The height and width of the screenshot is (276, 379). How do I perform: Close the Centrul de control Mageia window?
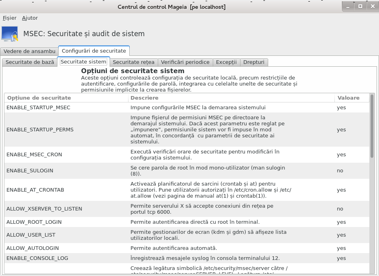click(373, 6)
